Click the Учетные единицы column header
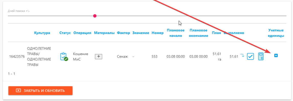 [276, 33]
